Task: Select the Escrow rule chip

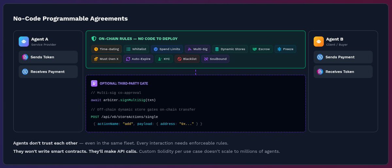Action: click(261, 49)
